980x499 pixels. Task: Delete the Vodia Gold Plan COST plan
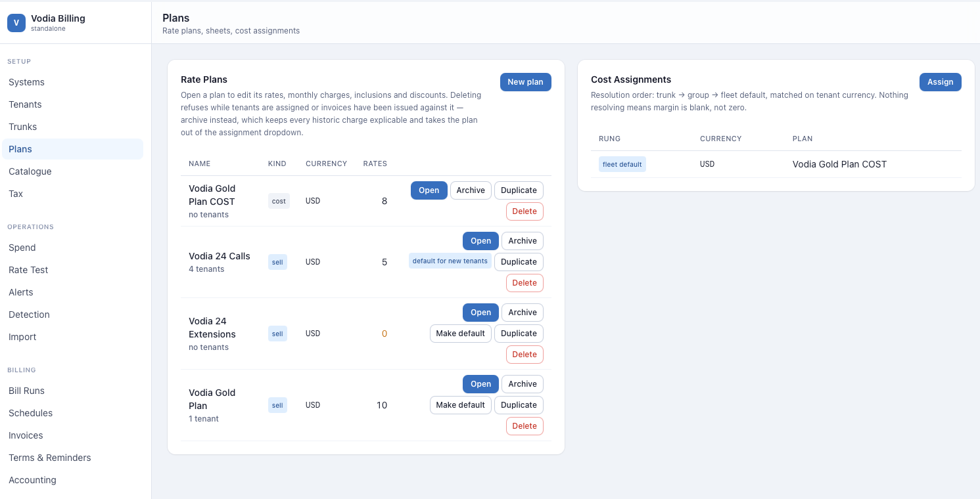point(525,211)
